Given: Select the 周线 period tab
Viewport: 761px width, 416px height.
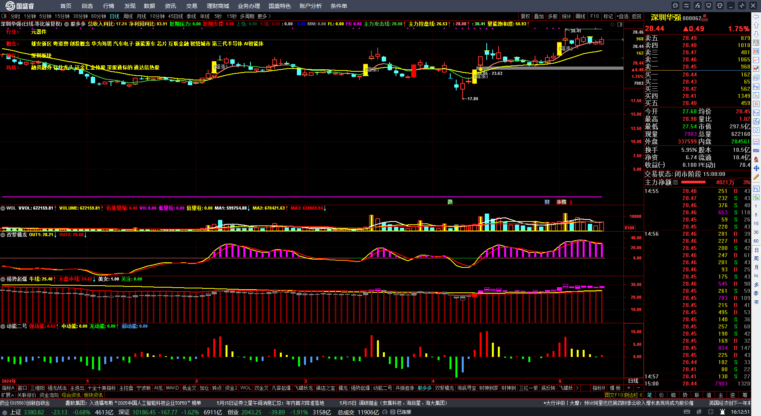Looking at the screenshot, I should click(x=128, y=16).
